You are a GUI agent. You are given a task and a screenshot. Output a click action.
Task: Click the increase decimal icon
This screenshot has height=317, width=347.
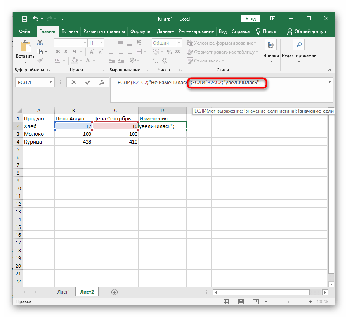coord(156,61)
